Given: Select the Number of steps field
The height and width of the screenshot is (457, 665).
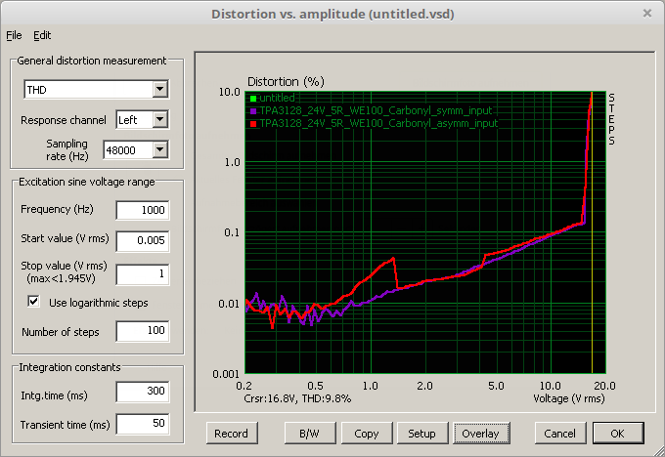Looking at the screenshot, I should click(x=142, y=332).
